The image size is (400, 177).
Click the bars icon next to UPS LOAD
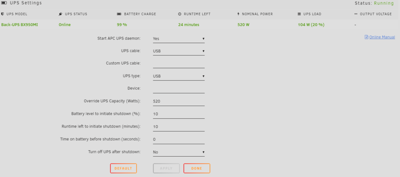(x=299, y=14)
